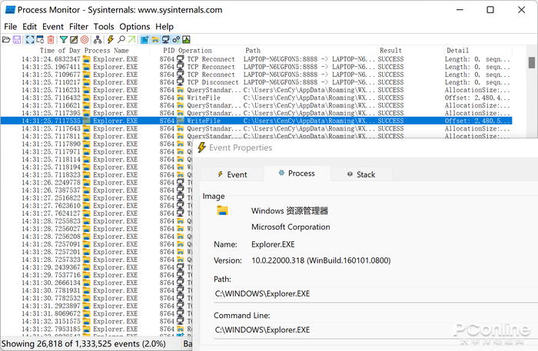This screenshot has width=538, height=351.
Task: Switch to the Stack tab
Action: [360, 174]
